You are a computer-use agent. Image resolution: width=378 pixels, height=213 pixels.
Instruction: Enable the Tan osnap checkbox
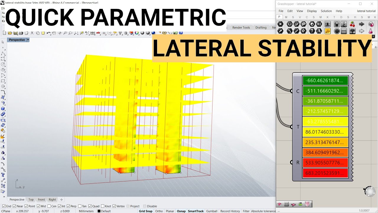[80, 206]
